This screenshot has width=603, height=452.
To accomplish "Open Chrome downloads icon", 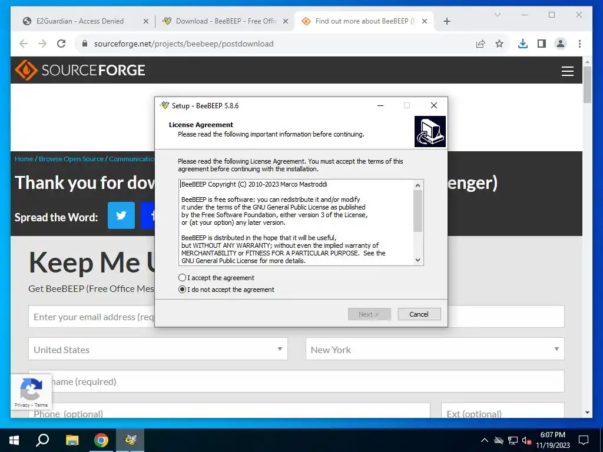I will (x=523, y=44).
